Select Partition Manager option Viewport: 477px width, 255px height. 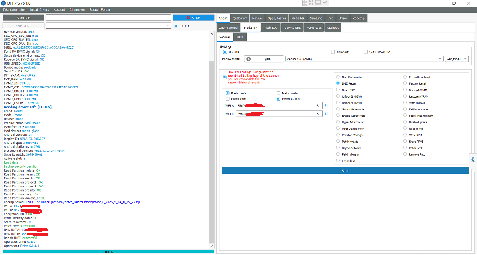(x=350, y=135)
